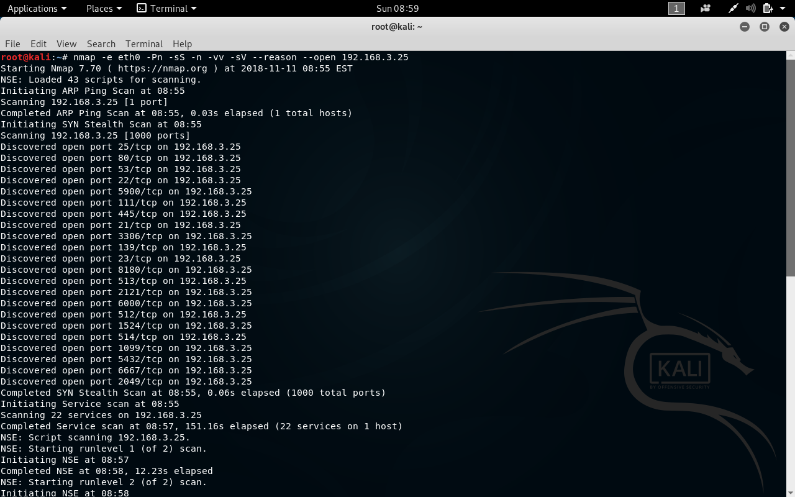Viewport: 795px width, 497px height.
Task: Click 'Initiating ARP Ping Scan at 08:55'
Action: point(93,91)
